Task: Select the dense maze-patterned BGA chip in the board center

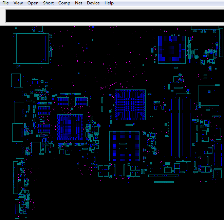Action: [x=130, y=105]
